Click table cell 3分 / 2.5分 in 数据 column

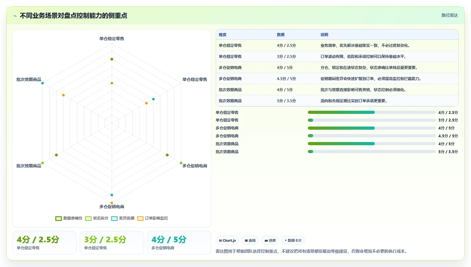coord(286,57)
